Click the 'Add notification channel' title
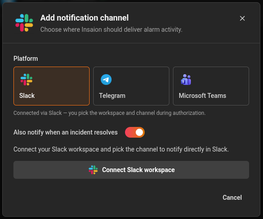This screenshot has width=263, height=219. pyautogui.click(x=84, y=18)
